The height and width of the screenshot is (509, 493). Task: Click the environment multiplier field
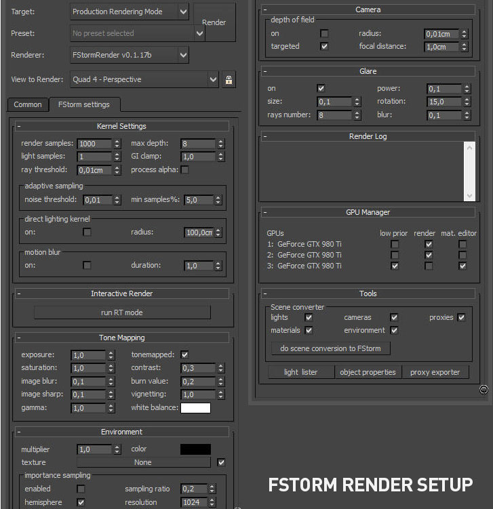click(x=94, y=449)
